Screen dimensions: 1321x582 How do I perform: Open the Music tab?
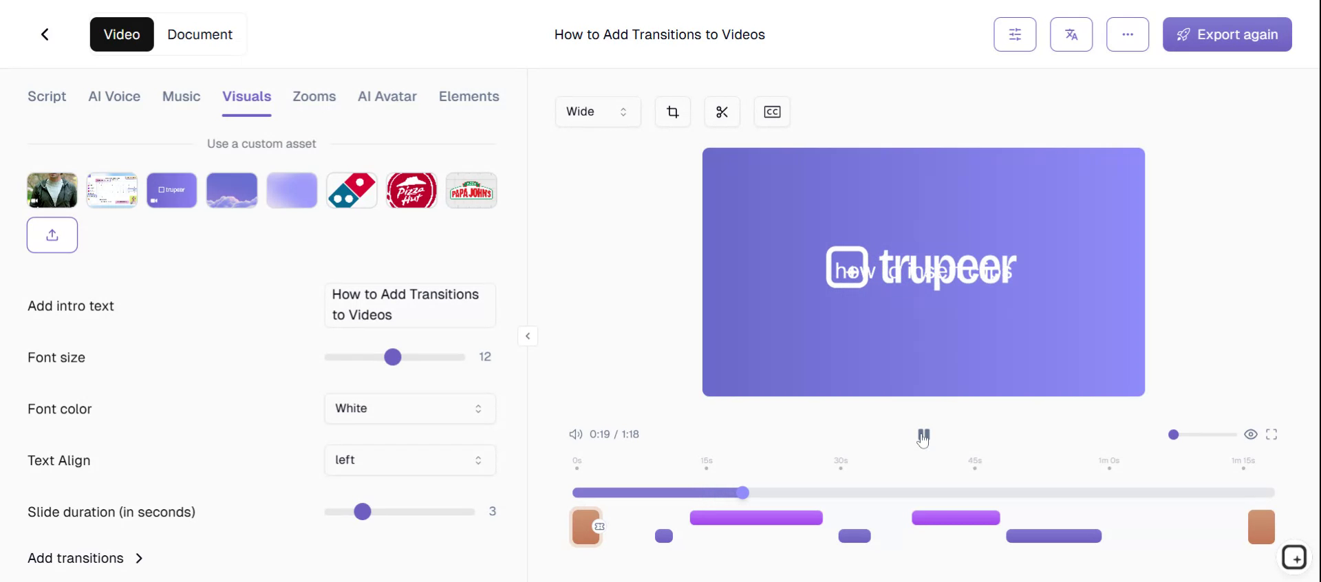tap(182, 96)
